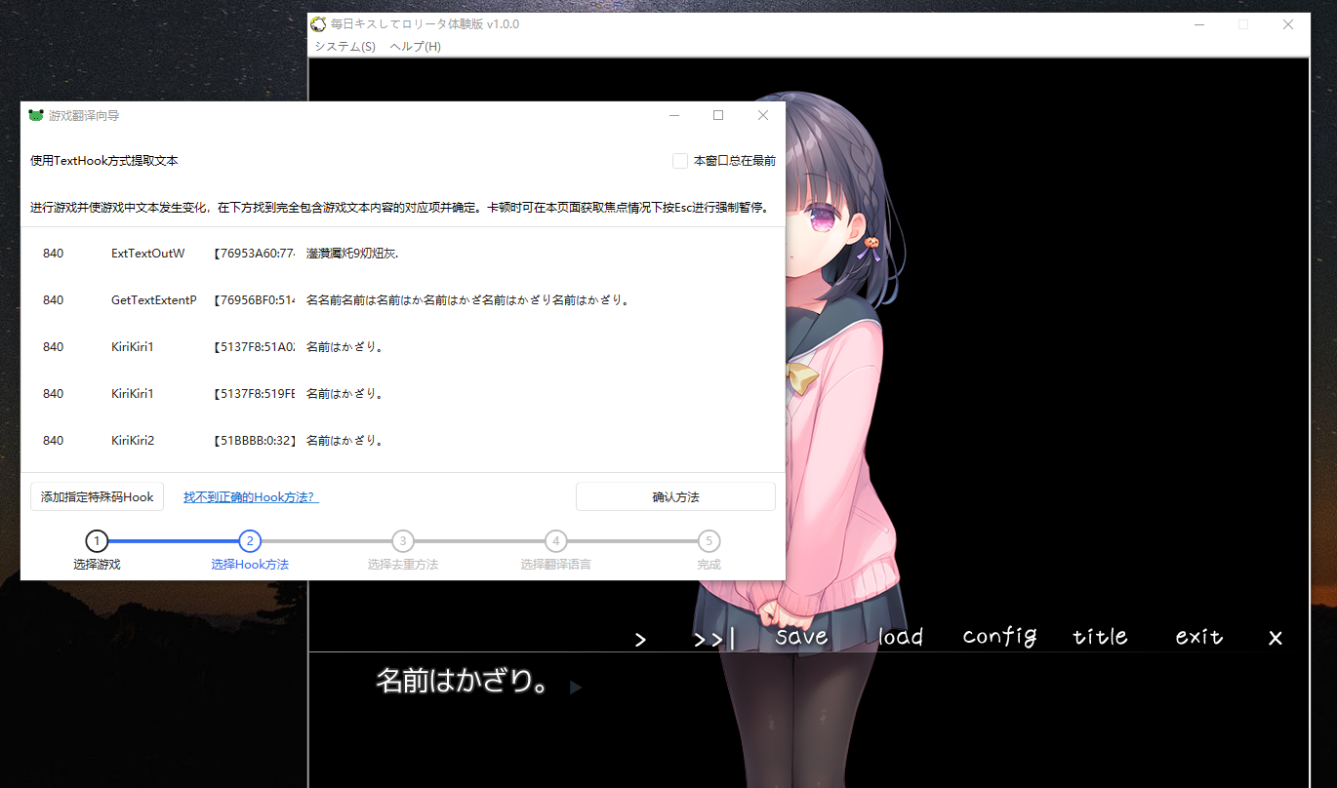The height and width of the screenshot is (788, 1337).
Task: Enable 本窗口总在最前 checkbox
Action: click(x=680, y=161)
